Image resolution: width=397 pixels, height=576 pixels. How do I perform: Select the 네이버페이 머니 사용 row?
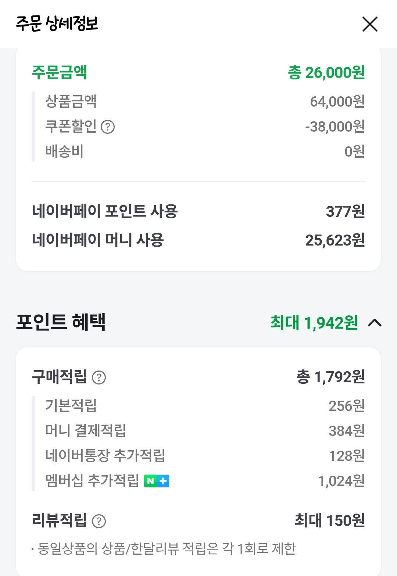[x=98, y=240]
